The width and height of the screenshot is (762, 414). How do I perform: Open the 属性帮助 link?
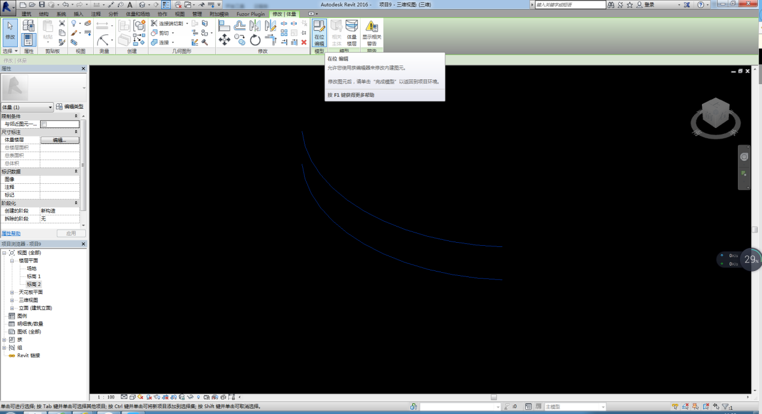coord(11,233)
